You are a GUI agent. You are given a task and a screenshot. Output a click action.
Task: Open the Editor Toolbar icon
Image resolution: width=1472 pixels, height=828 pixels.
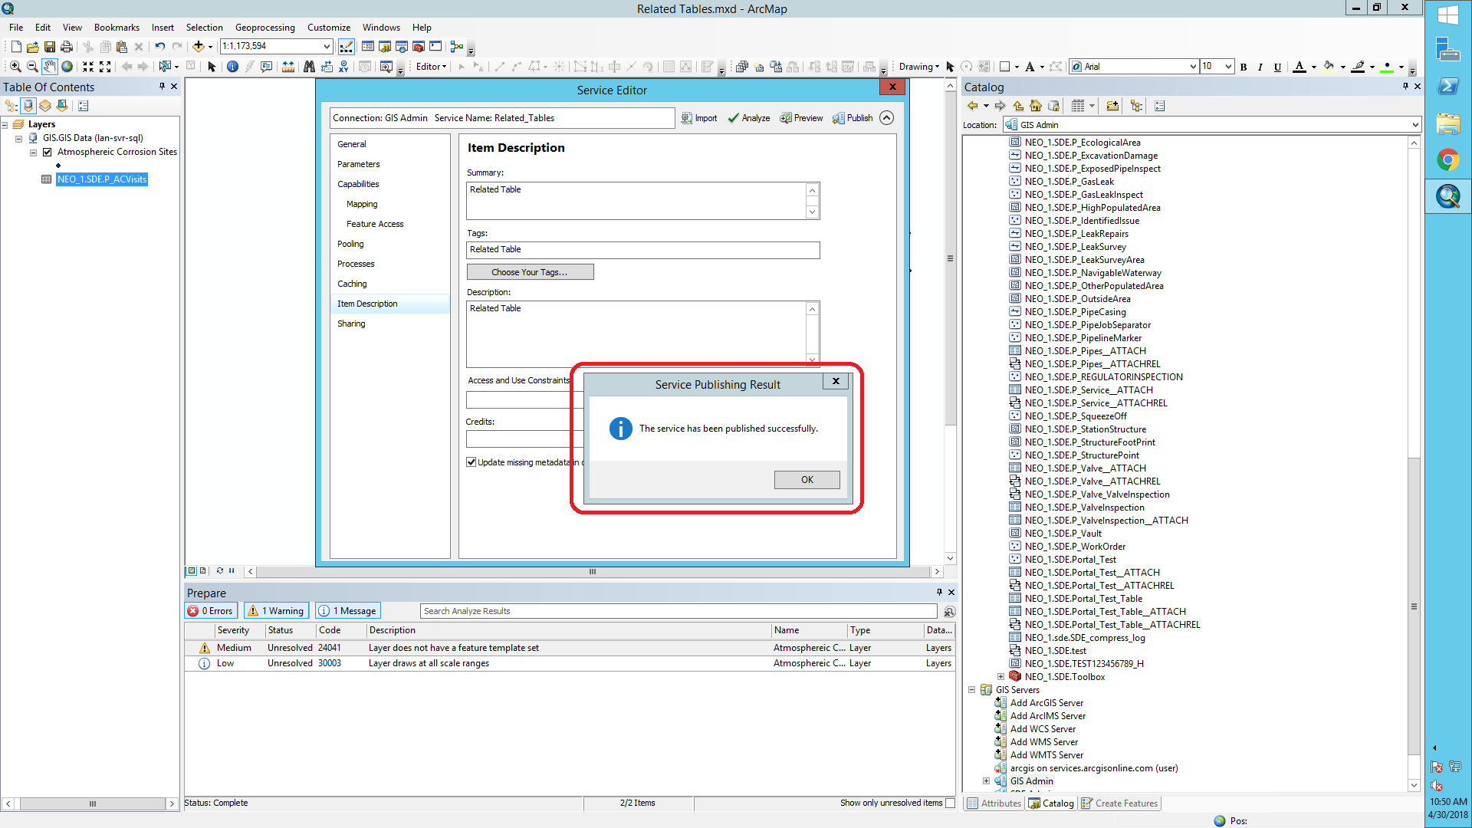pyautogui.click(x=347, y=47)
